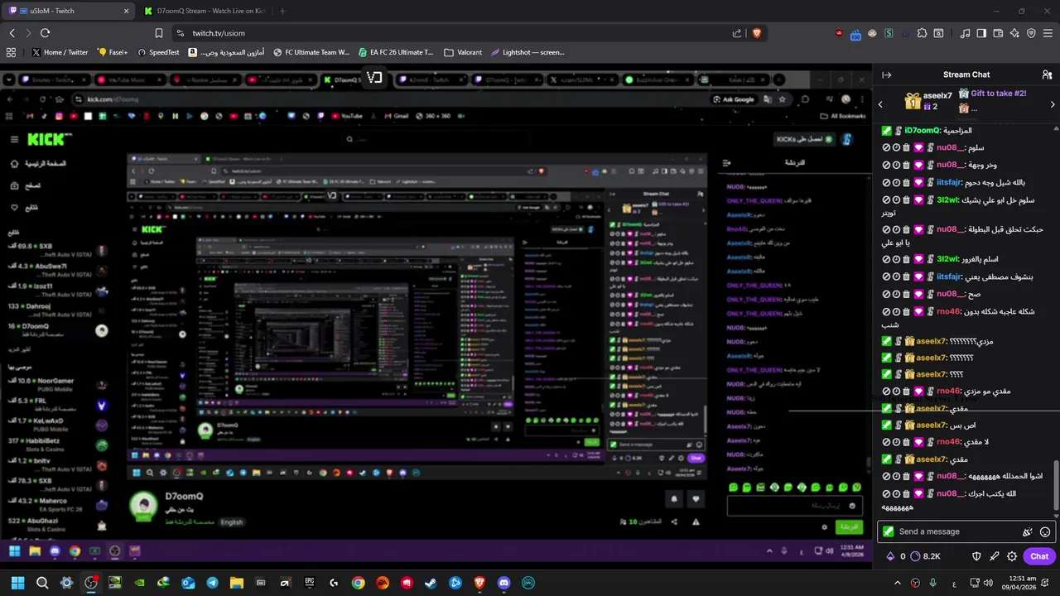Go to next gift leaderboard entry
The height and width of the screenshot is (596, 1060).
point(1053,104)
